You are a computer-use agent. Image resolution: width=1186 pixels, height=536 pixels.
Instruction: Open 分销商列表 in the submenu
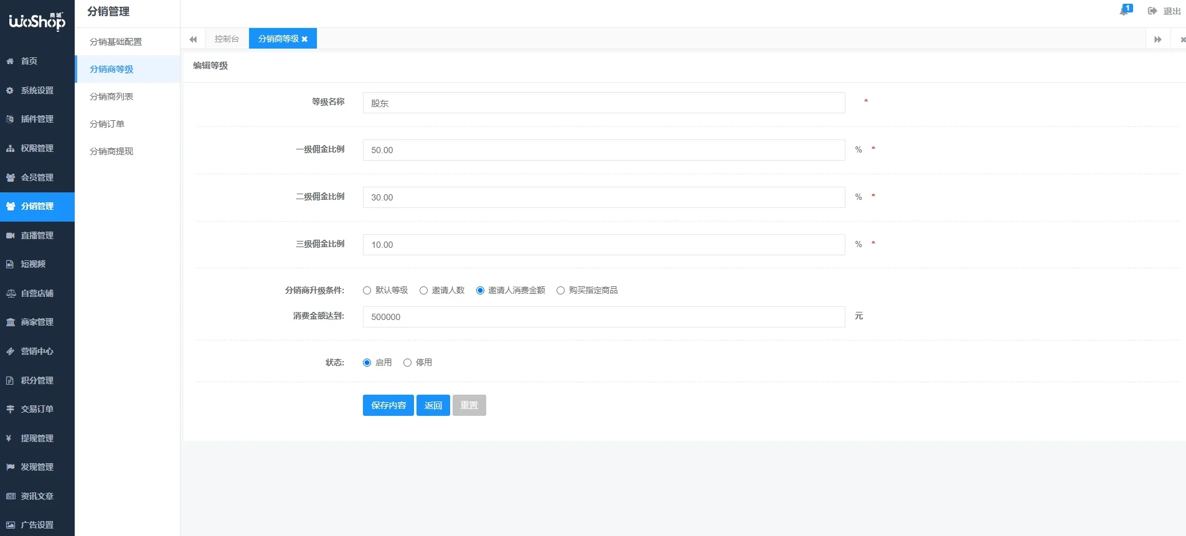click(x=111, y=96)
